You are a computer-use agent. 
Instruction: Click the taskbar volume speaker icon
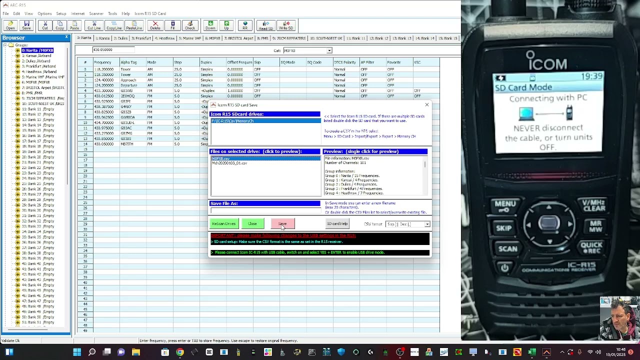[x=598, y=352]
